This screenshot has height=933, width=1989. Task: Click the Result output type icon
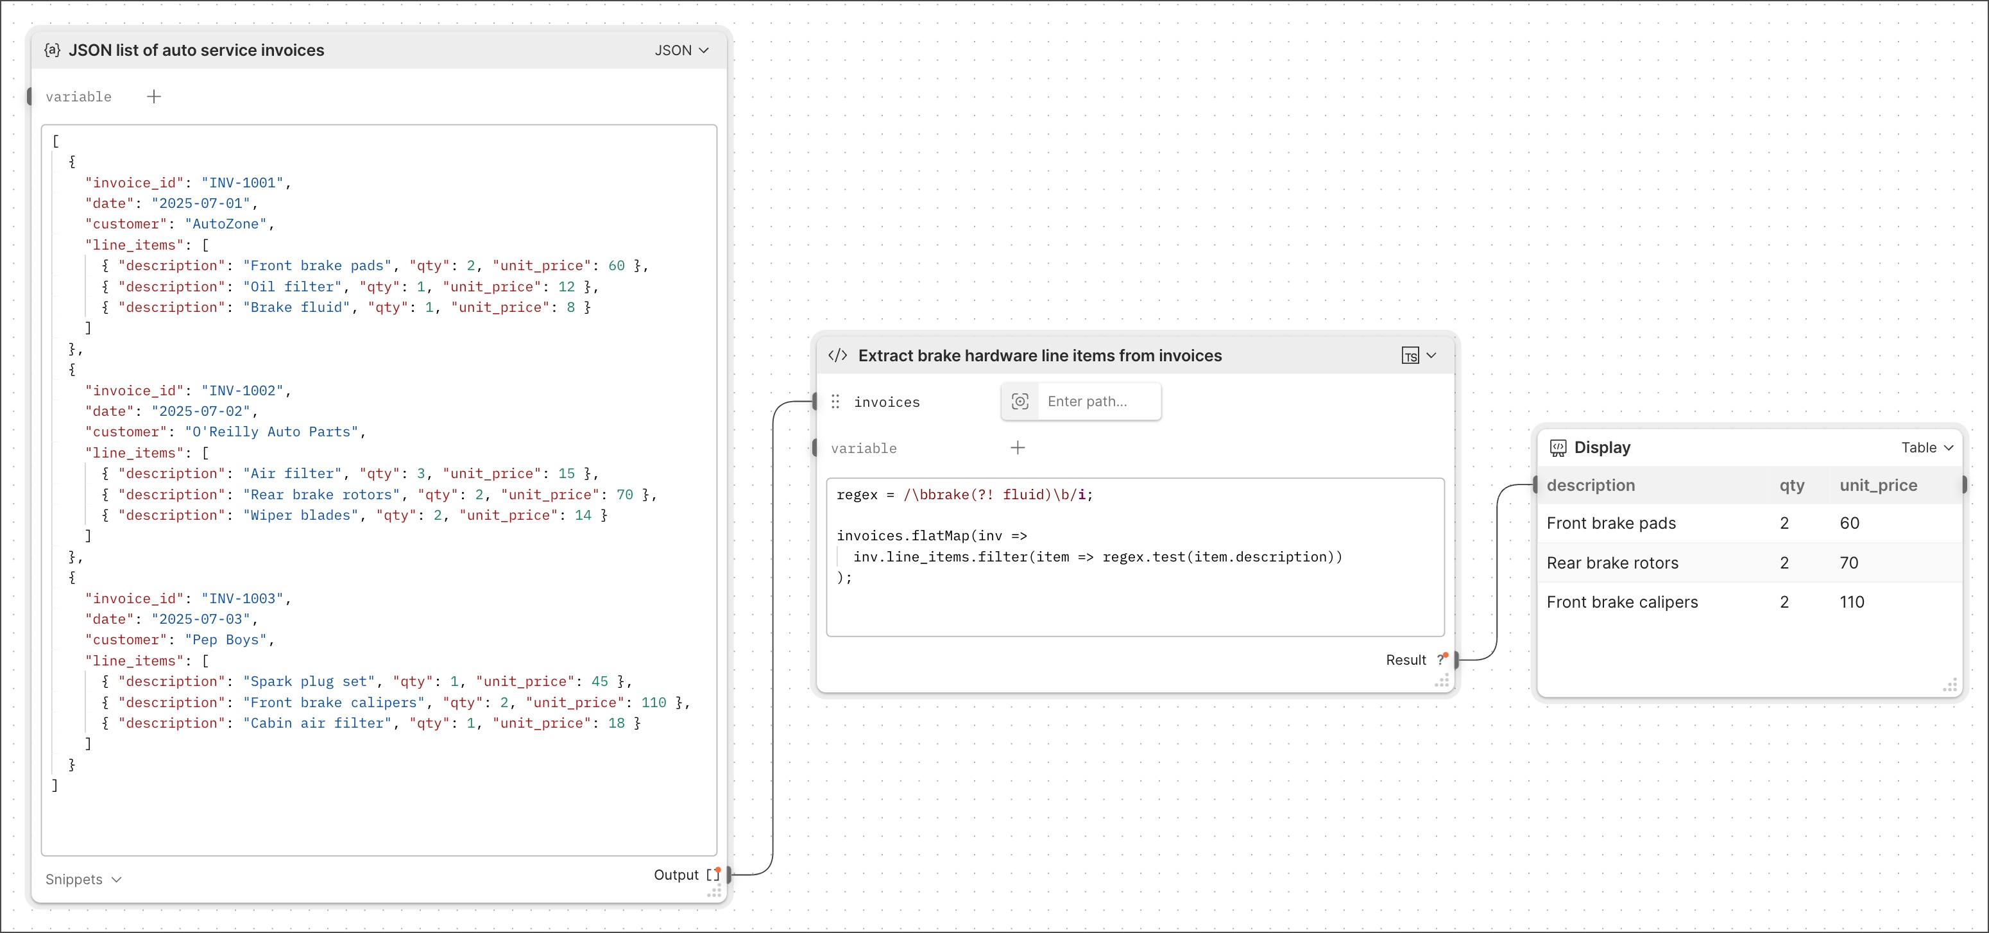tap(1442, 659)
